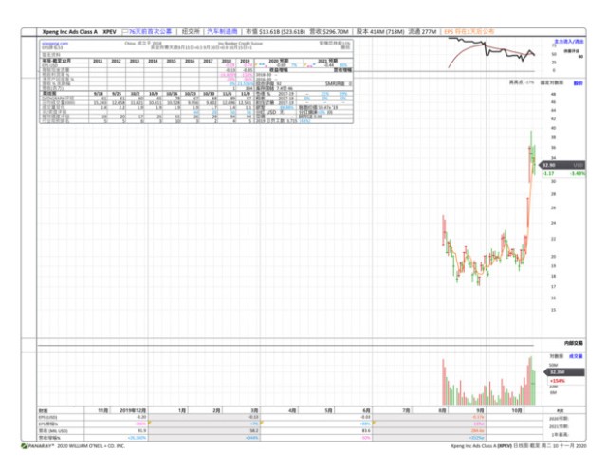Click the +154% volume change value
Screen dimensions: 607x469
(x=558, y=381)
